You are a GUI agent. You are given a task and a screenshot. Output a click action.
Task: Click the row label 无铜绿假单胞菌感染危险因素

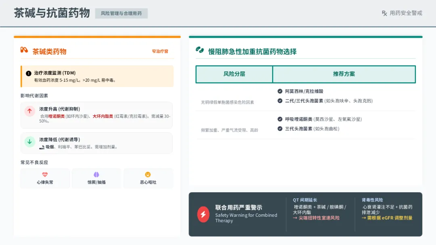coord(227,102)
